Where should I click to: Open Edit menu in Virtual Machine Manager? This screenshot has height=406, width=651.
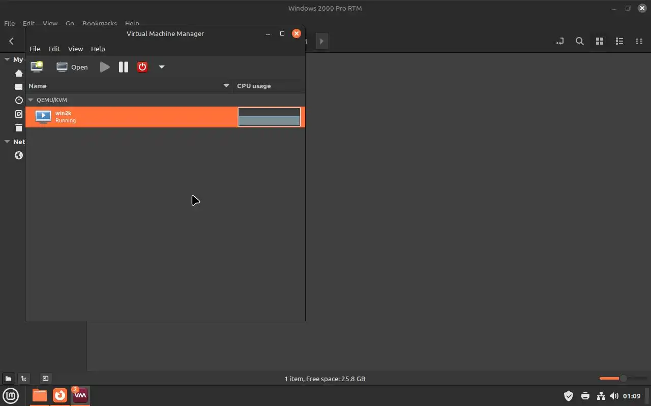pos(54,49)
